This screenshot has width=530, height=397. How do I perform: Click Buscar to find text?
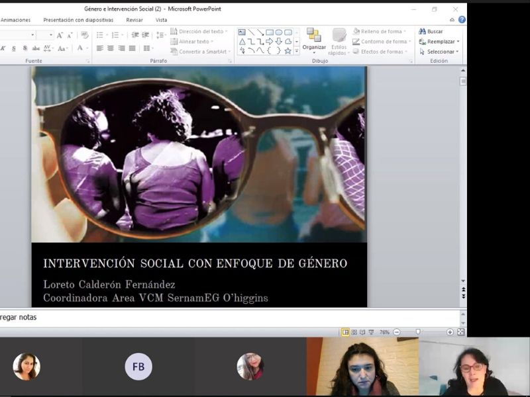[431, 31]
